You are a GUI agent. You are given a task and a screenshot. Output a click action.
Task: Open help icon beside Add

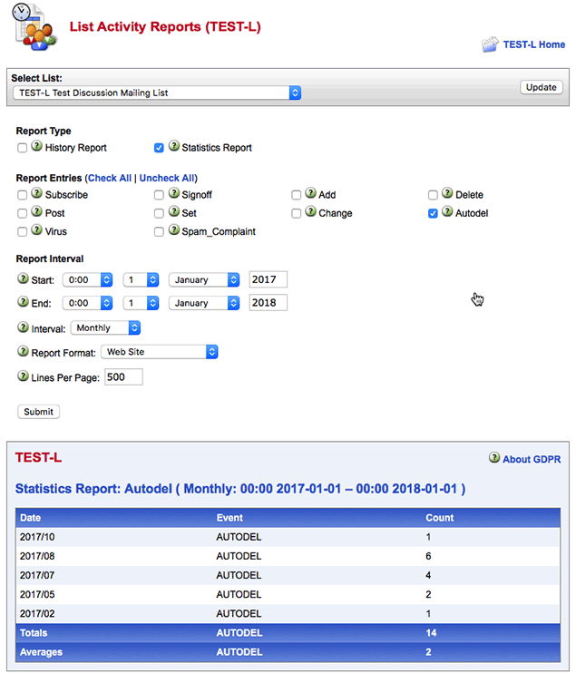coord(311,193)
